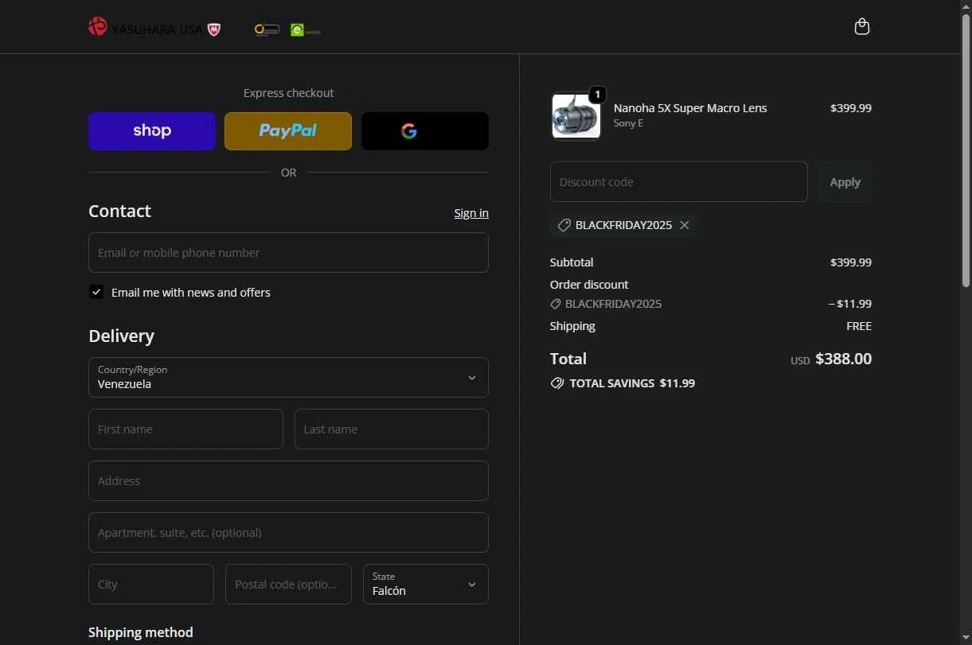Pay with PayPal express button
972x645 pixels.
(x=288, y=131)
